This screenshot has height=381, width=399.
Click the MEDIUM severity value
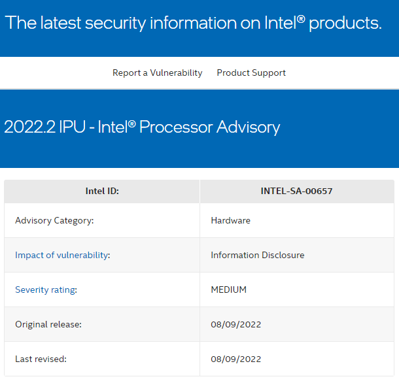coord(228,290)
